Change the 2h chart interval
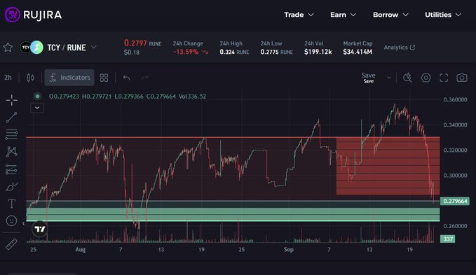Screen dimensions: 476x275 8,78
